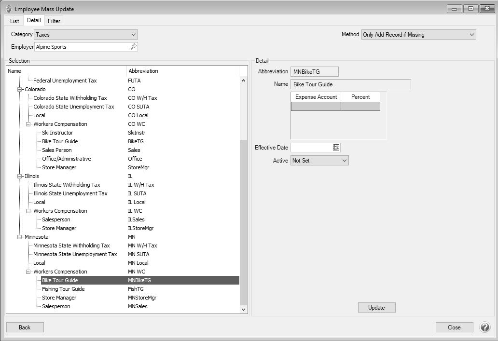Switch to the List tab

14,21
